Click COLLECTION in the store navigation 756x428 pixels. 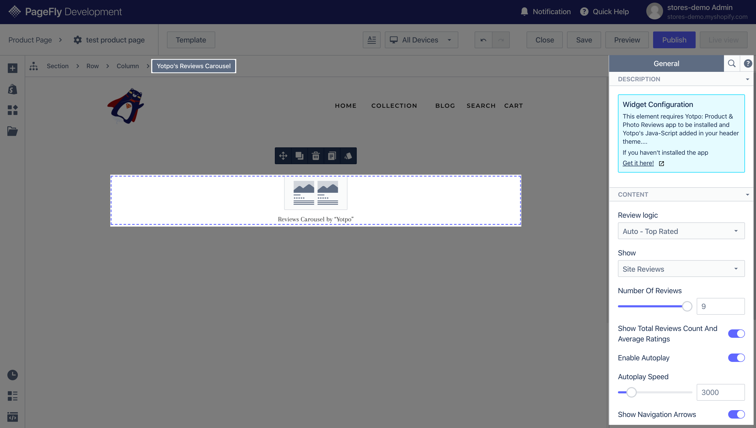(x=394, y=105)
